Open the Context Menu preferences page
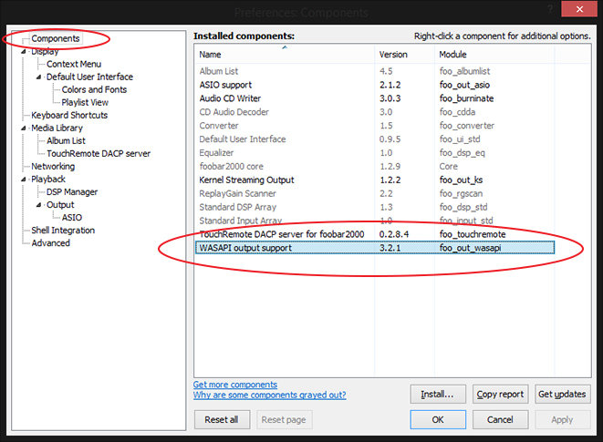 click(74, 64)
